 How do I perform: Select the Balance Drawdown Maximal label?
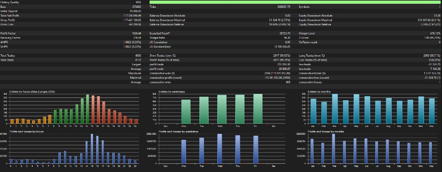click(x=167, y=20)
